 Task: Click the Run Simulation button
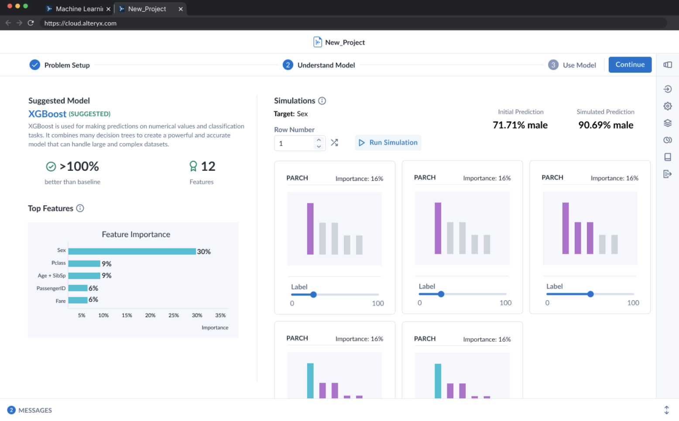pos(388,143)
